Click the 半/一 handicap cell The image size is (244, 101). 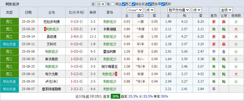(141, 59)
